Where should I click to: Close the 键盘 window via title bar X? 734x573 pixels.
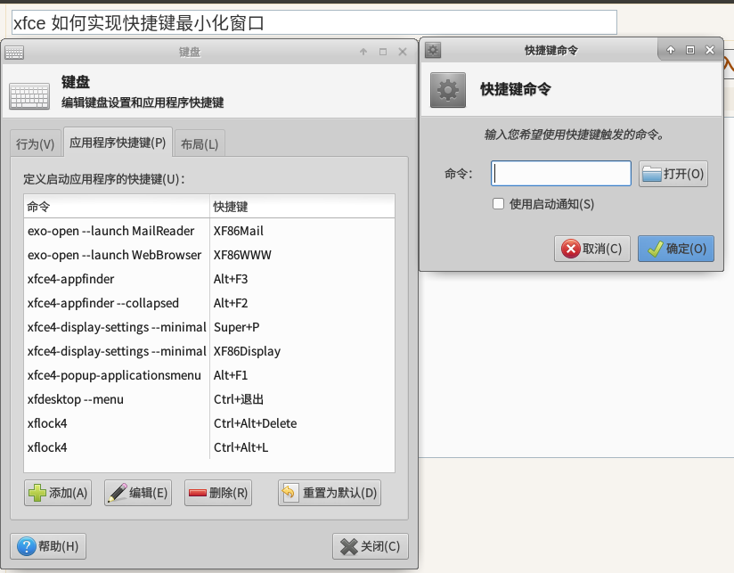tap(403, 52)
